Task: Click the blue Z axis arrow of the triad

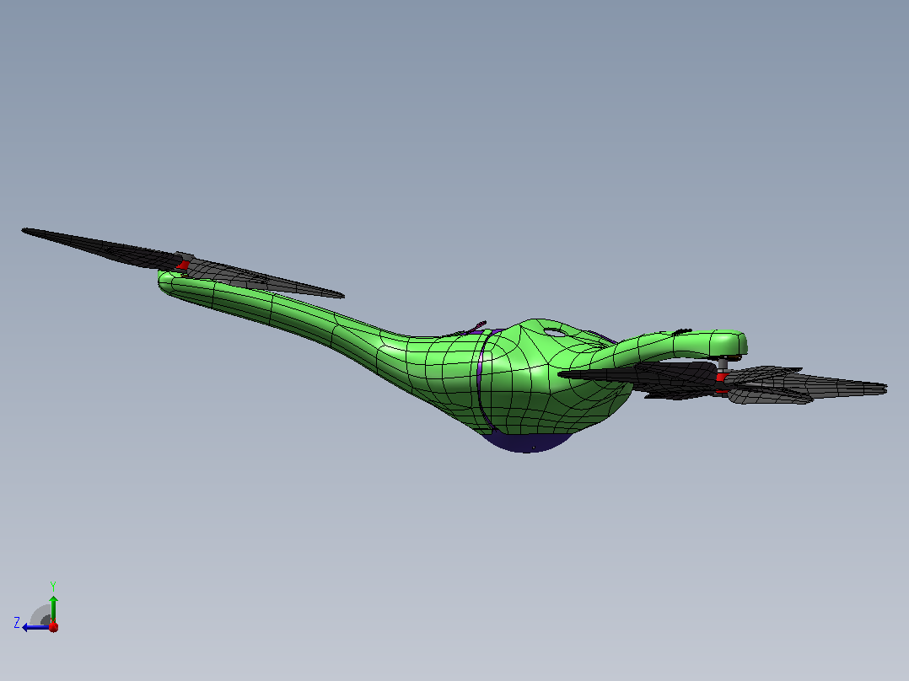Action: point(35,627)
